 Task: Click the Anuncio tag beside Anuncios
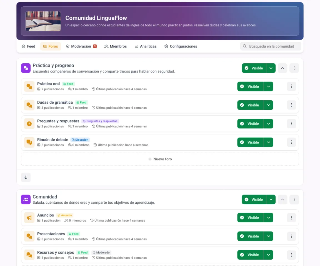click(65, 215)
